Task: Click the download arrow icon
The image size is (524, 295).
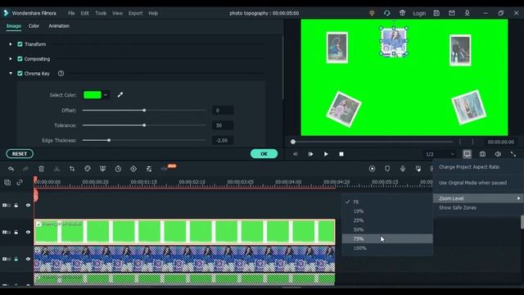Action: pyautogui.click(x=468, y=13)
